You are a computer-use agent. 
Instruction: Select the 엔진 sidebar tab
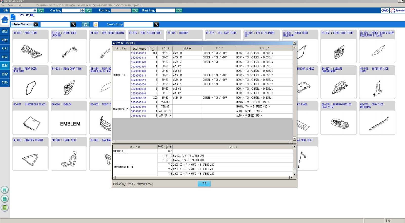click(x=5, y=31)
